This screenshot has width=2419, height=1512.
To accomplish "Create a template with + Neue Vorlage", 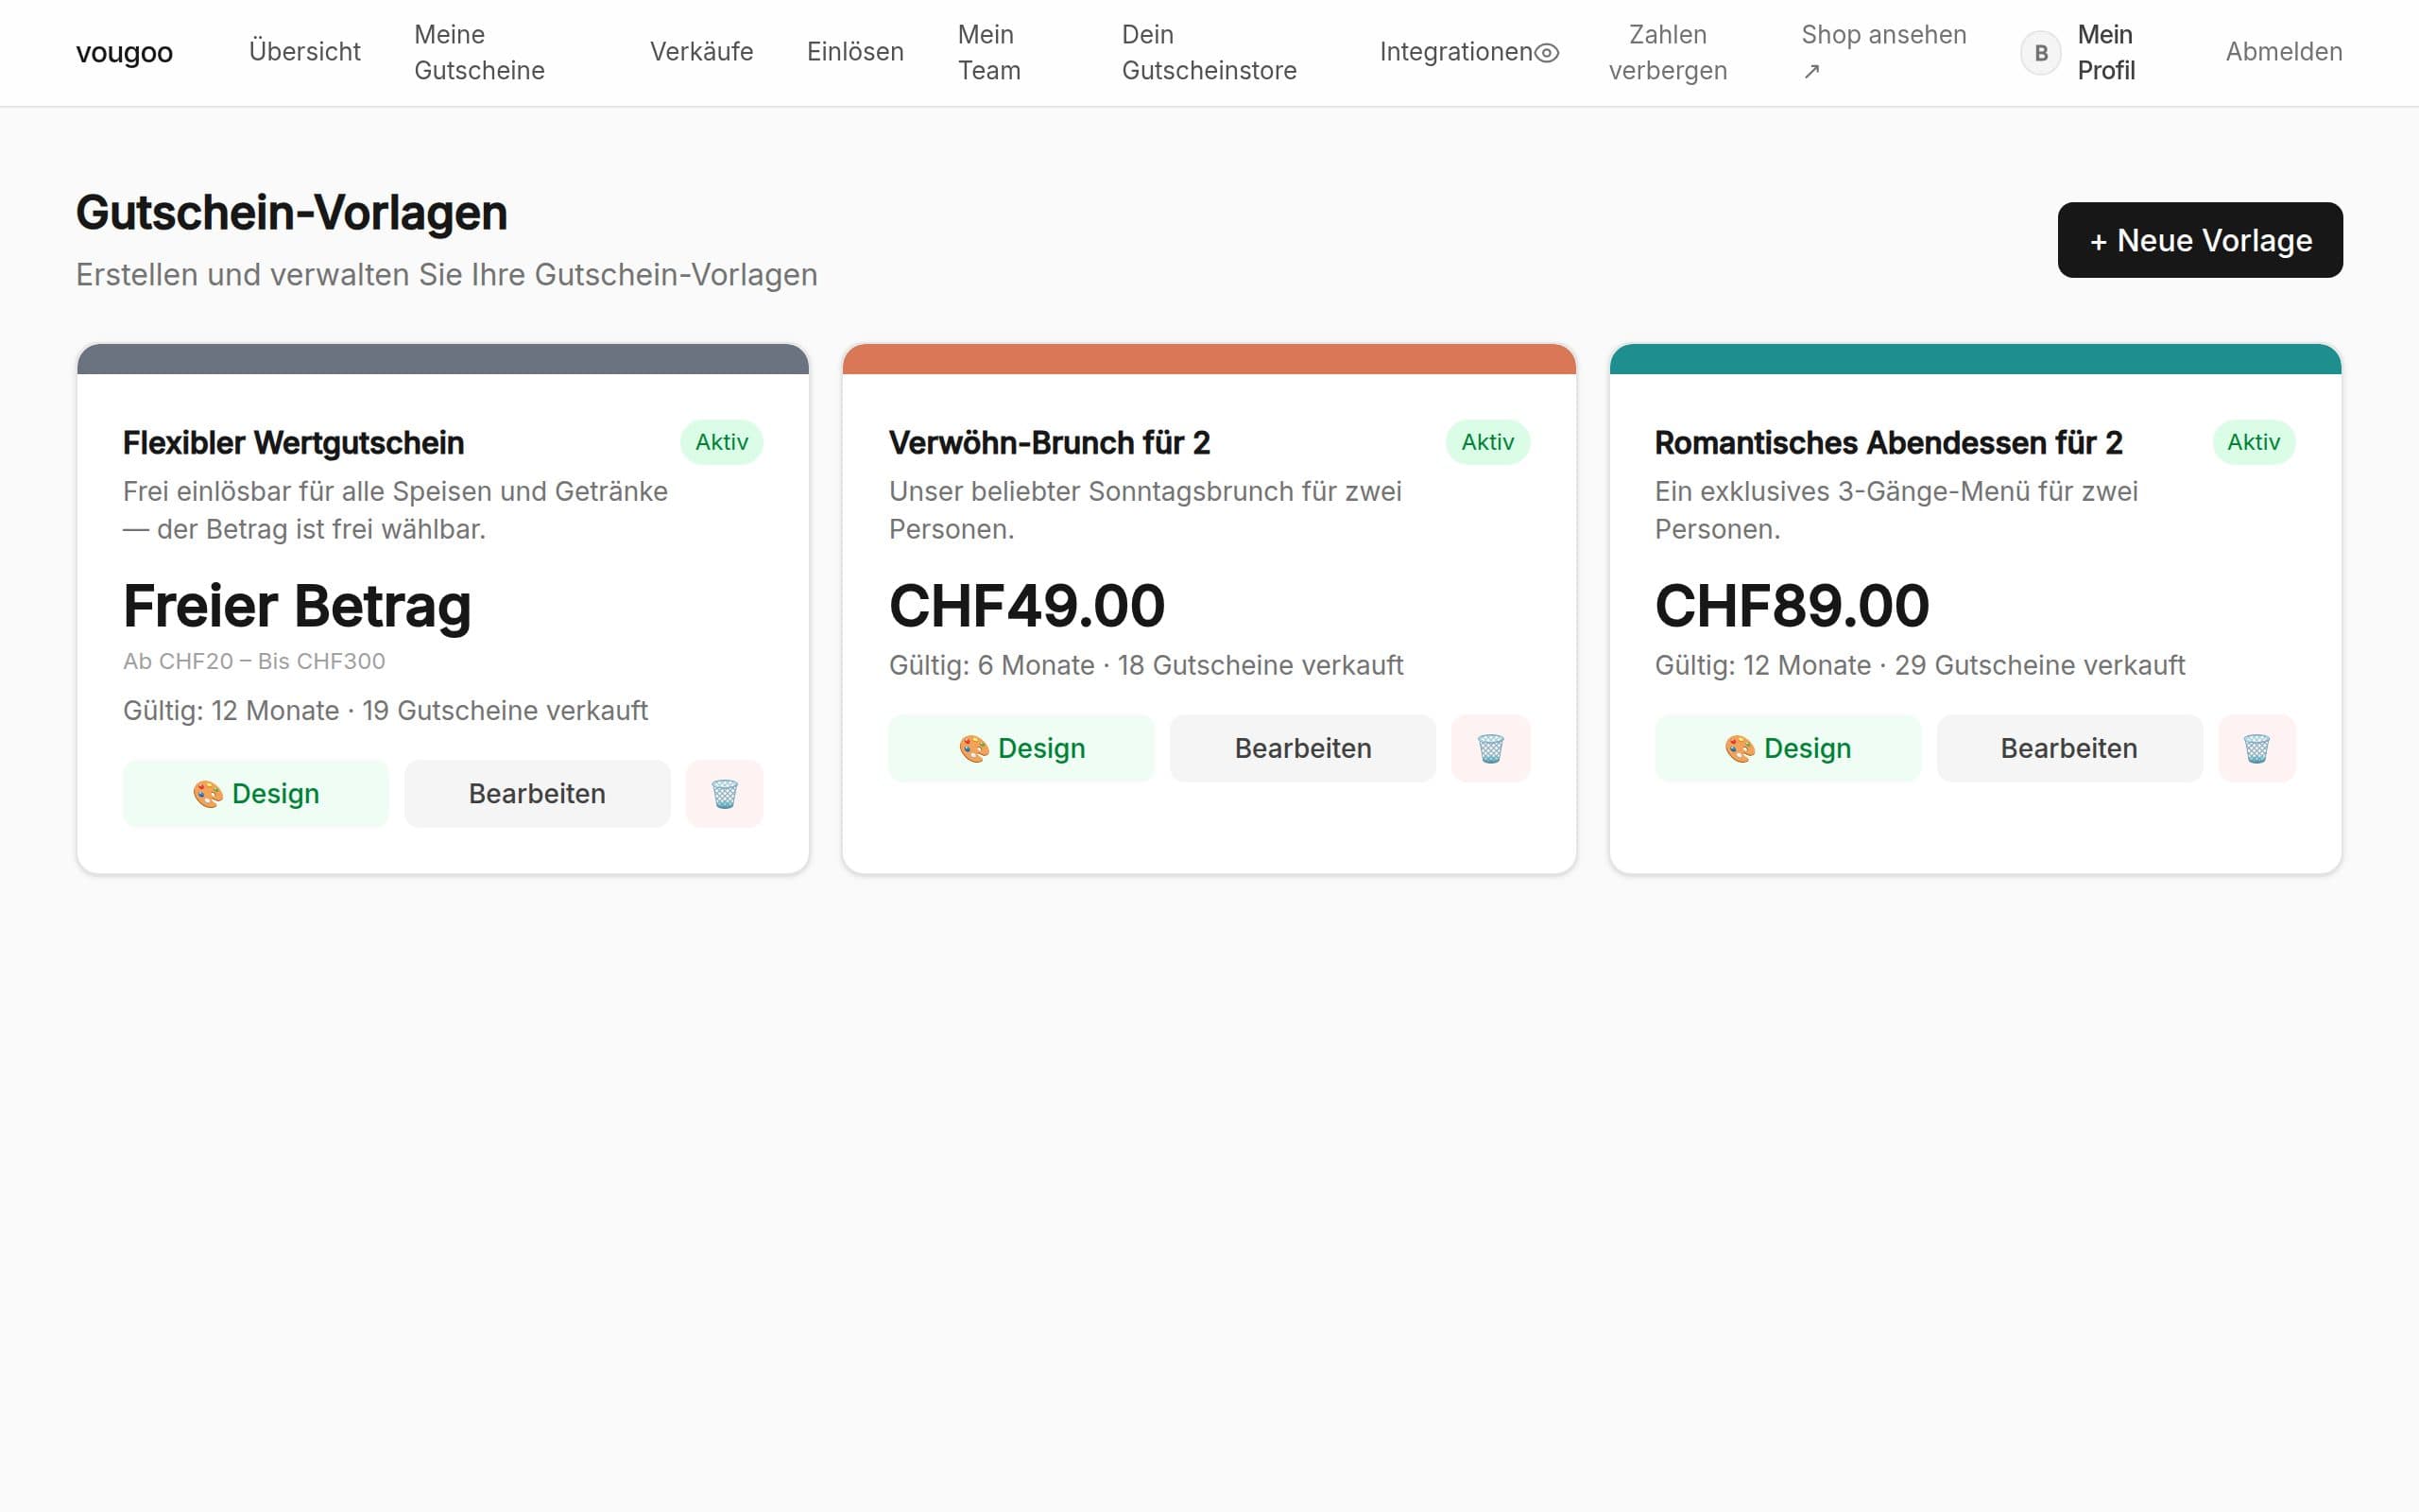I will [2199, 240].
